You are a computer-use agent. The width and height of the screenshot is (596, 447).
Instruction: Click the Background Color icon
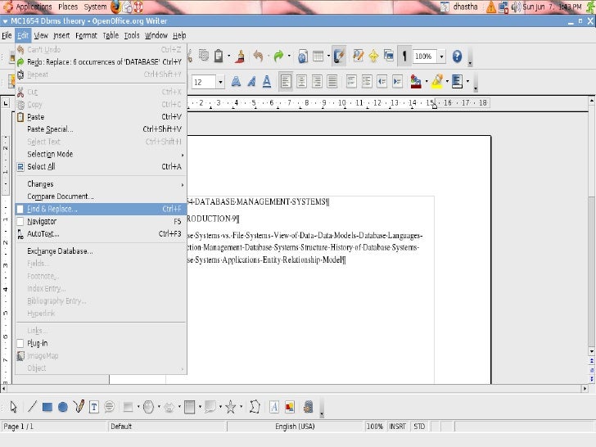coord(458,81)
